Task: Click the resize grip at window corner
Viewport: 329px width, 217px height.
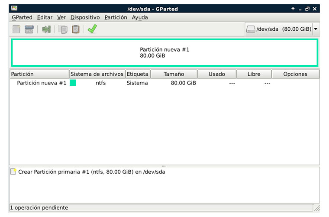Action: point(316,208)
